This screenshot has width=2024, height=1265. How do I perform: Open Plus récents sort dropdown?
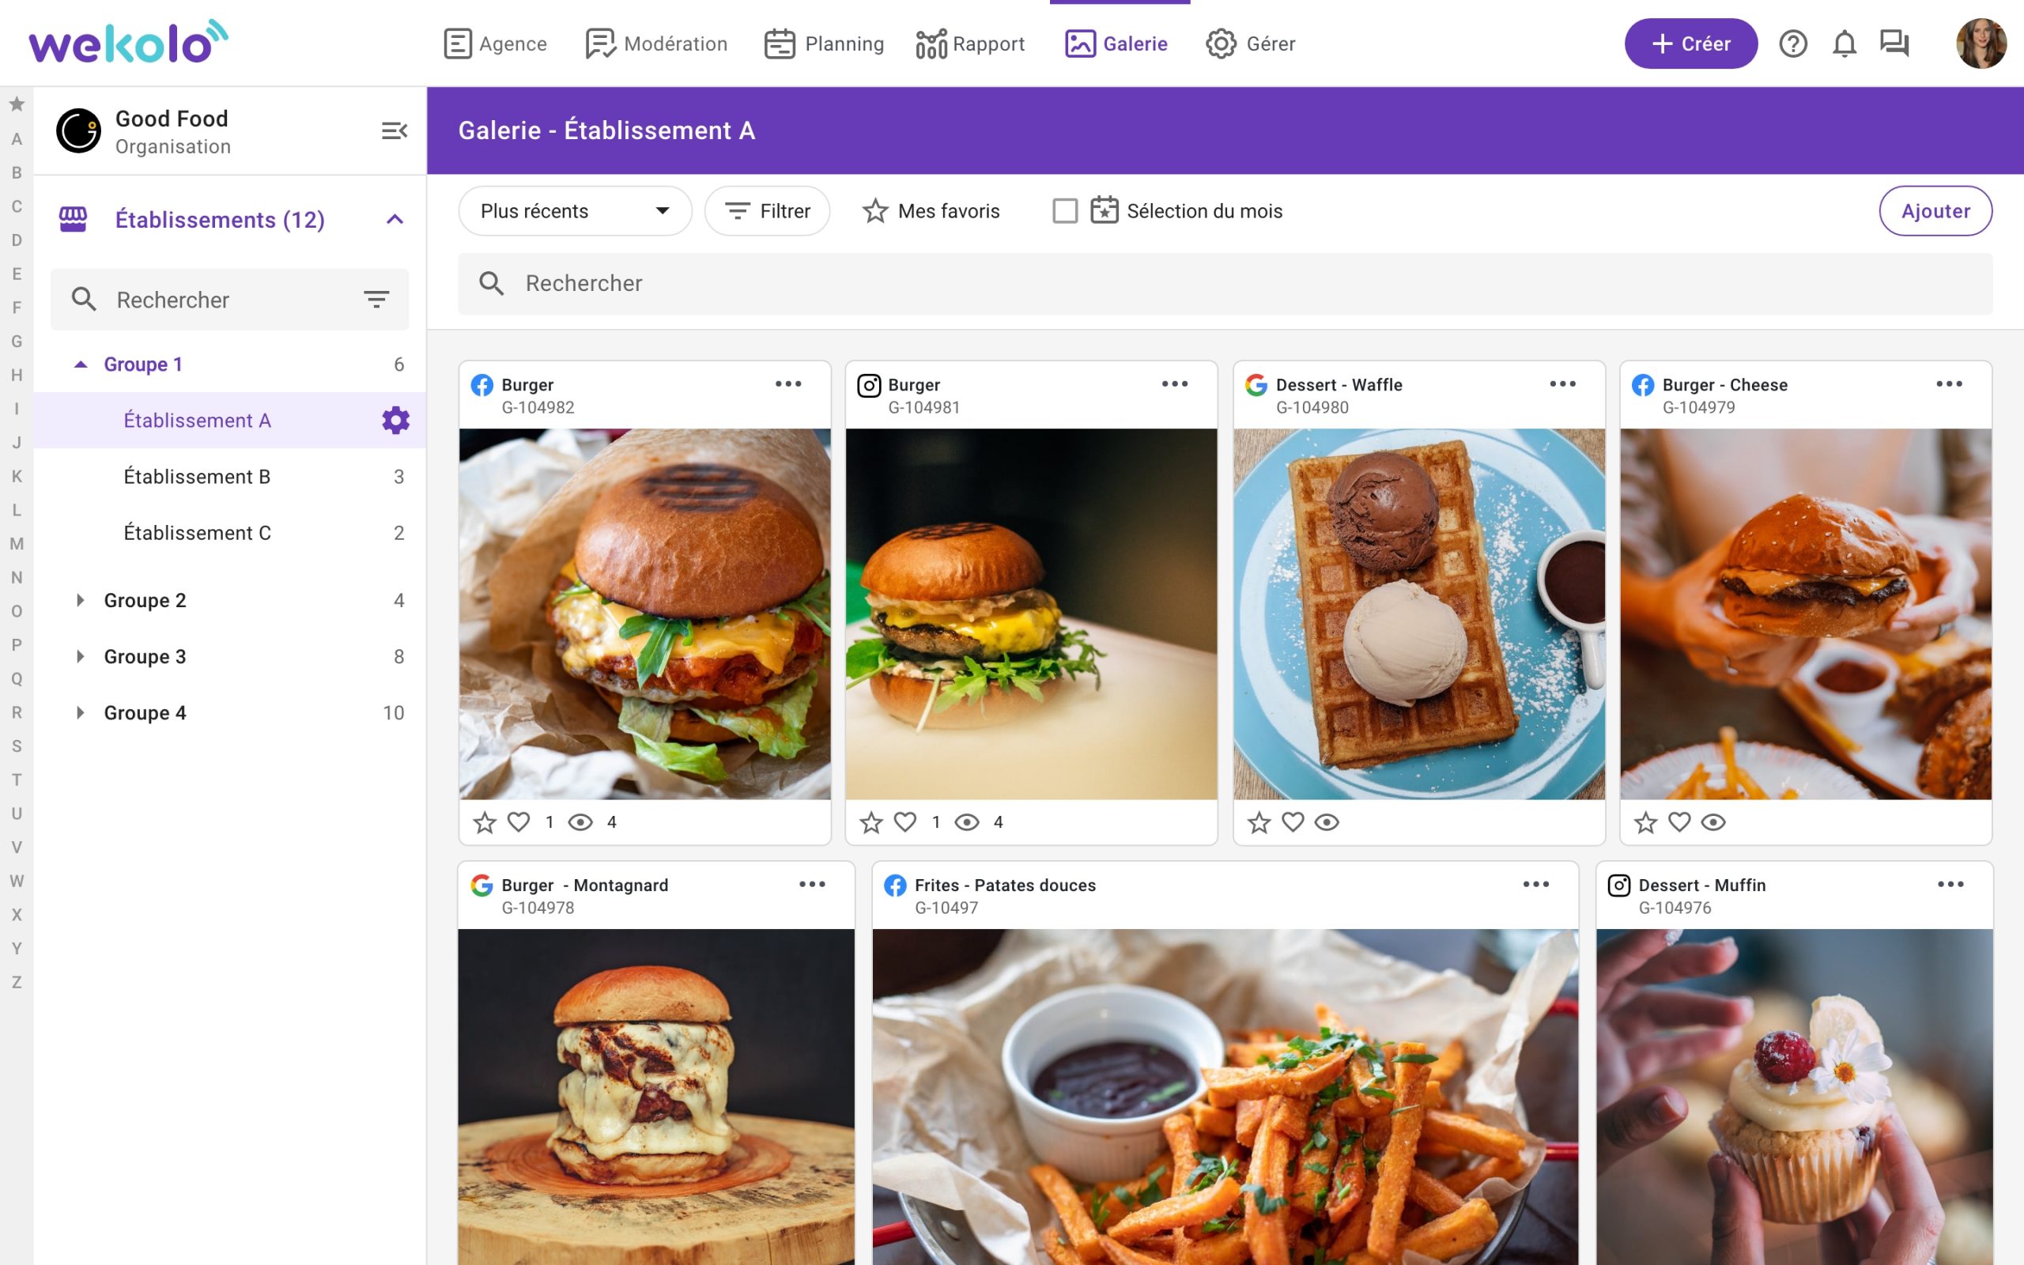(574, 210)
